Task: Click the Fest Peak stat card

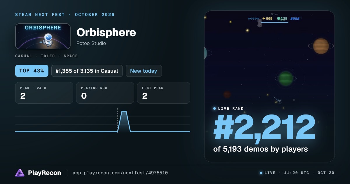Action: click(163, 93)
